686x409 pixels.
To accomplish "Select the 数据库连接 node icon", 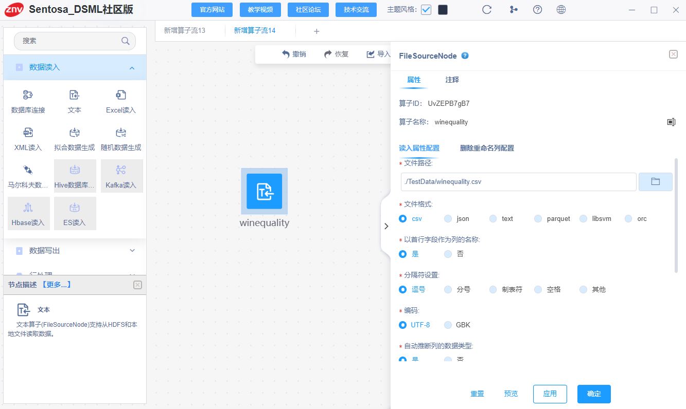I will (x=28, y=95).
